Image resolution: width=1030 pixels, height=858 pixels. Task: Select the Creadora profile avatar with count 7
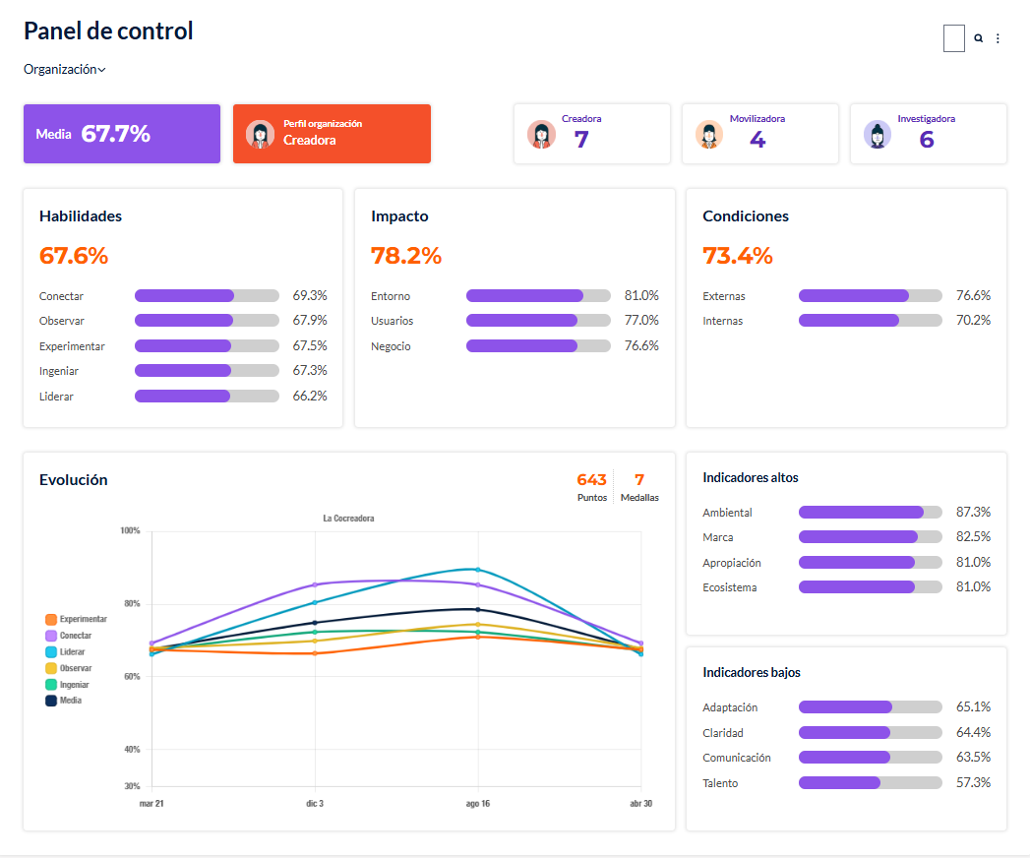[x=541, y=134]
